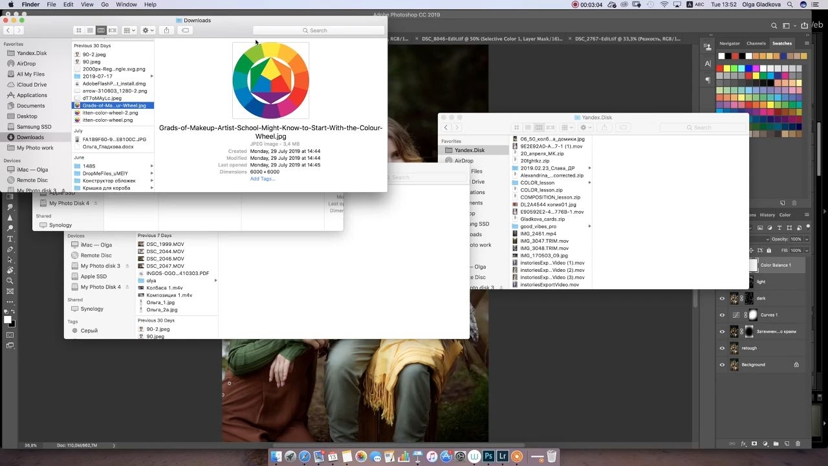Open the Edit menu in the menu bar
This screenshot has height=466, width=828.
(x=68, y=5)
